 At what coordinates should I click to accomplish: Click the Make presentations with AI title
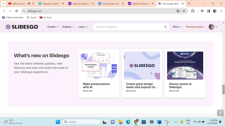[x=96, y=86]
